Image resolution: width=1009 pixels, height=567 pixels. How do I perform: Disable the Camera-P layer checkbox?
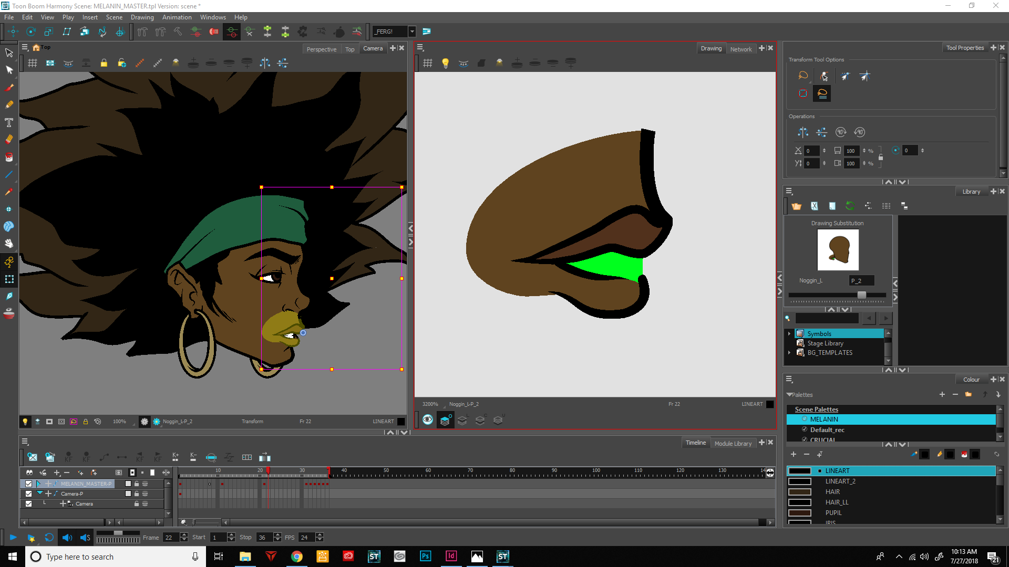(x=29, y=493)
